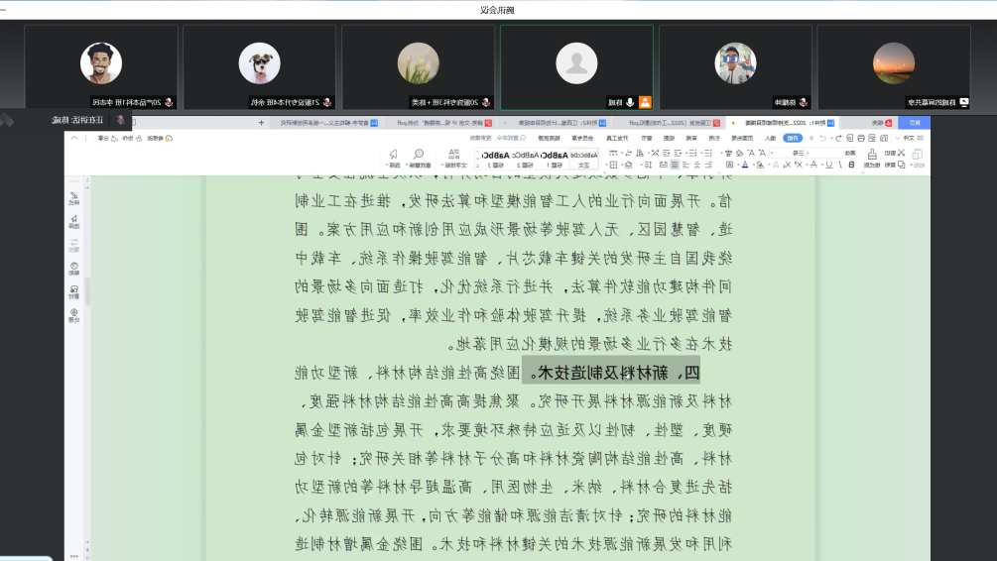Viewport: 997px width, 561px height.
Task: Click the Heading 1 style button
Action: [558, 159]
